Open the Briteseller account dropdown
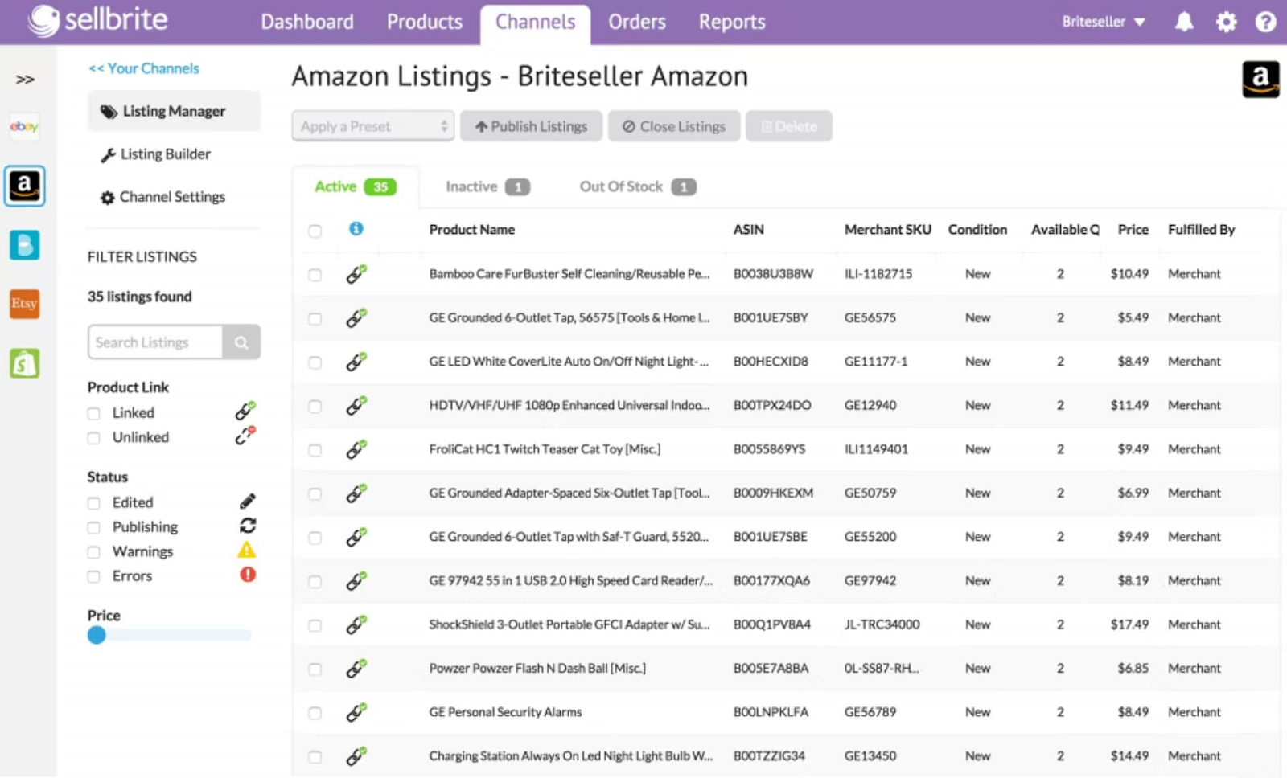This screenshot has width=1287, height=778. (1104, 22)
